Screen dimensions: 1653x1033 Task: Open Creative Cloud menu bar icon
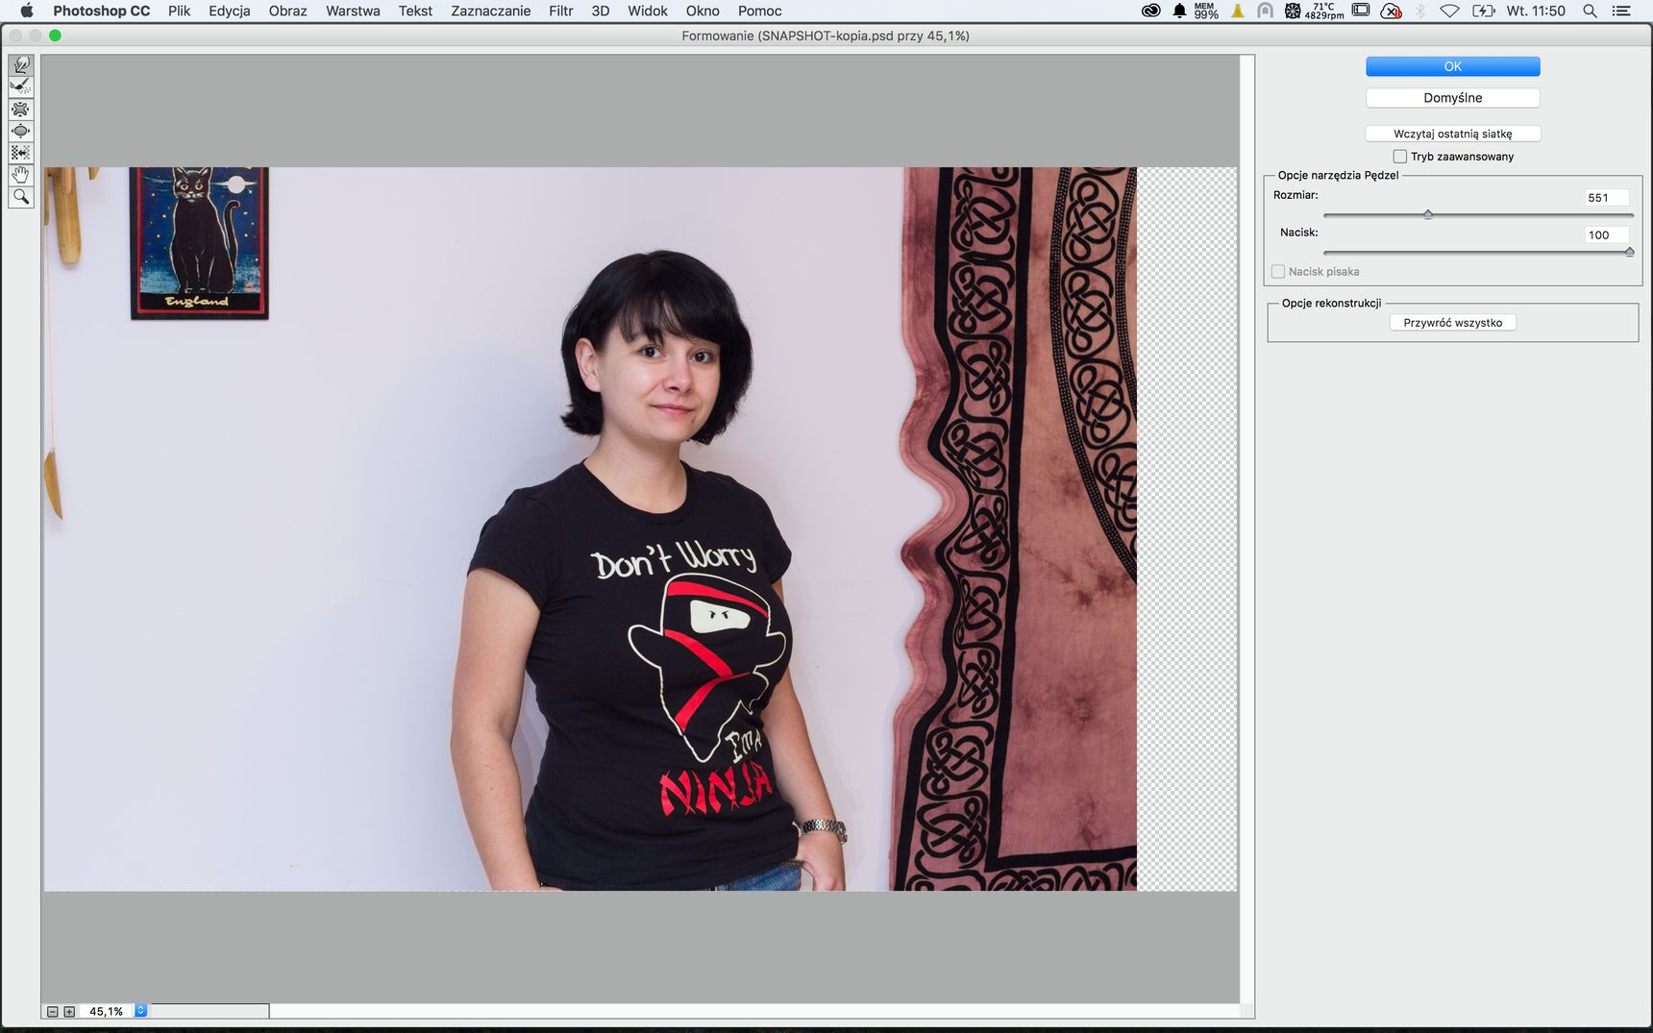1150,11
